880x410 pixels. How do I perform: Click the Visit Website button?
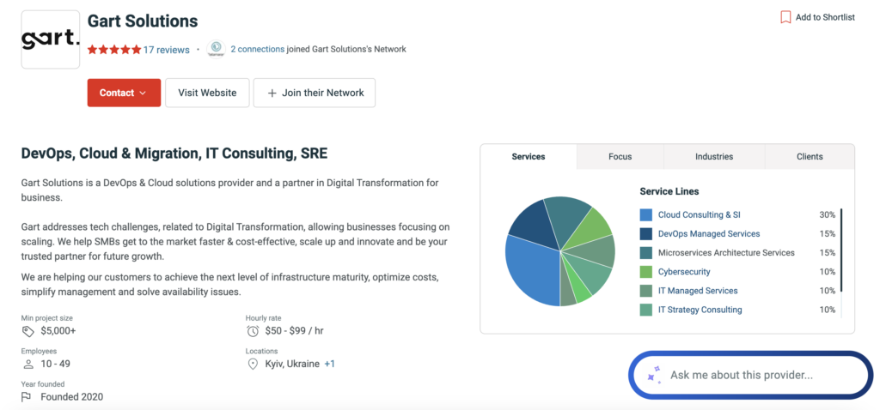point(207,93)
